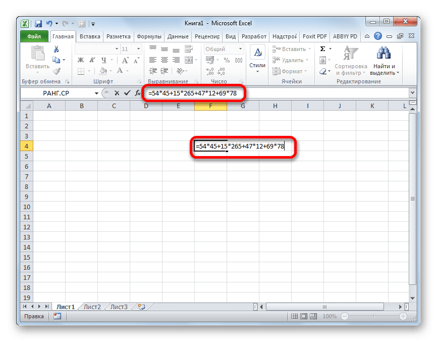The height and width of the screenshot is (342, 437).
Task: Click Удалить cells button
Action: point(290,60)
